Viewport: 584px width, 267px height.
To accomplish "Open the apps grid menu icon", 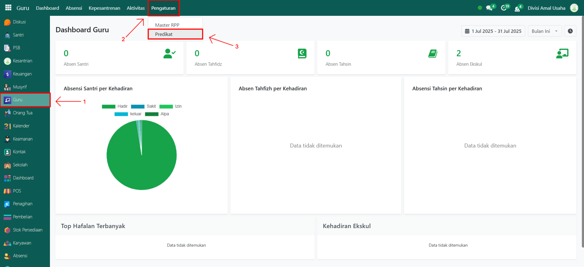I will pyautogui.click(x=8, y=8).
